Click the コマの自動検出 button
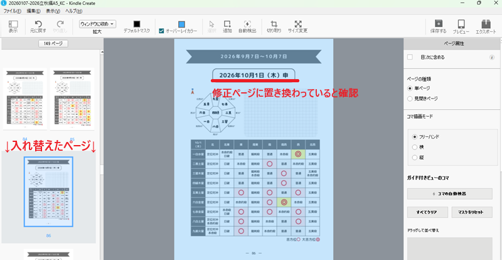The width and height of the screenshot is (502, 260). pyautogui.click(x=449, y=194)
